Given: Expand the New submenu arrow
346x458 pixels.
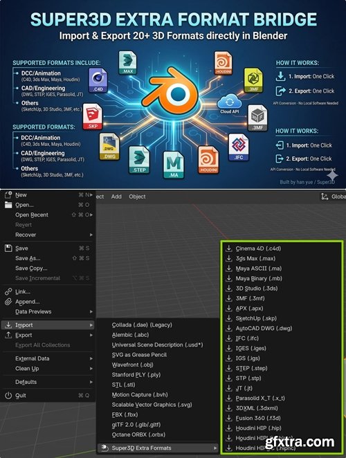Looking at the screenshot, I should (91, 194).
